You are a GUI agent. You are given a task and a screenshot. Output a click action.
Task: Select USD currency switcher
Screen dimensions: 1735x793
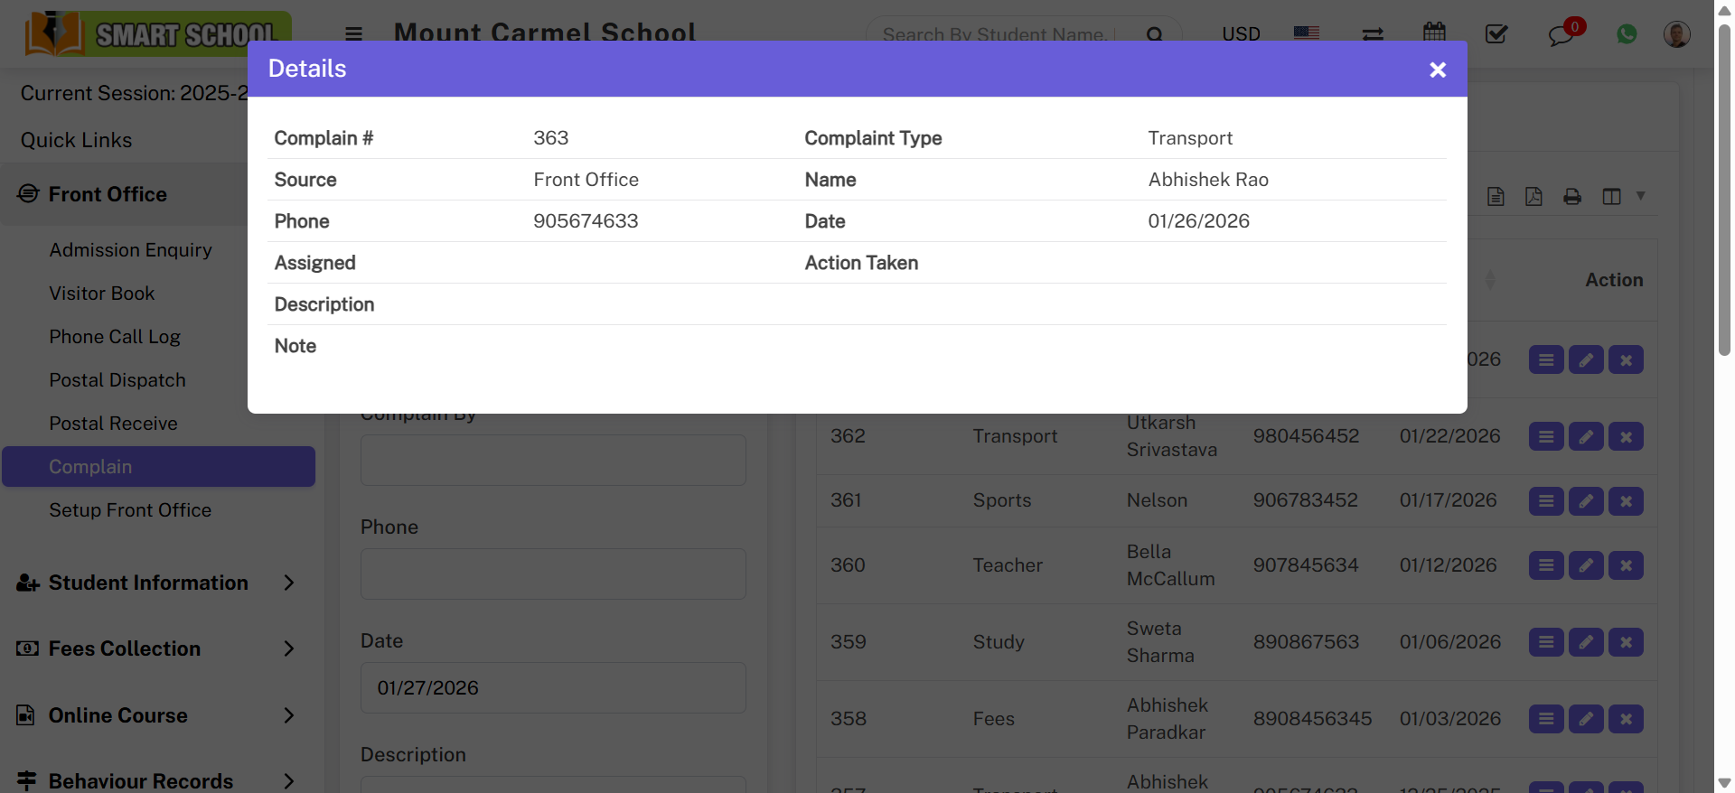click(1241, 34)
